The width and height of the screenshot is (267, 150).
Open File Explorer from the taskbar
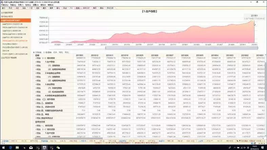click(x=17, y=148)
